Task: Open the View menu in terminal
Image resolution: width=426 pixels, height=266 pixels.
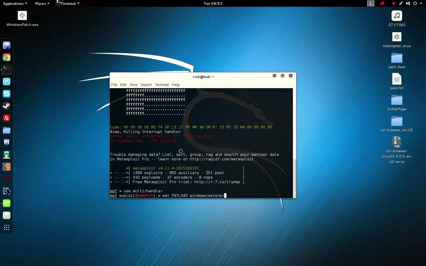Action: (x=133, y=85)
